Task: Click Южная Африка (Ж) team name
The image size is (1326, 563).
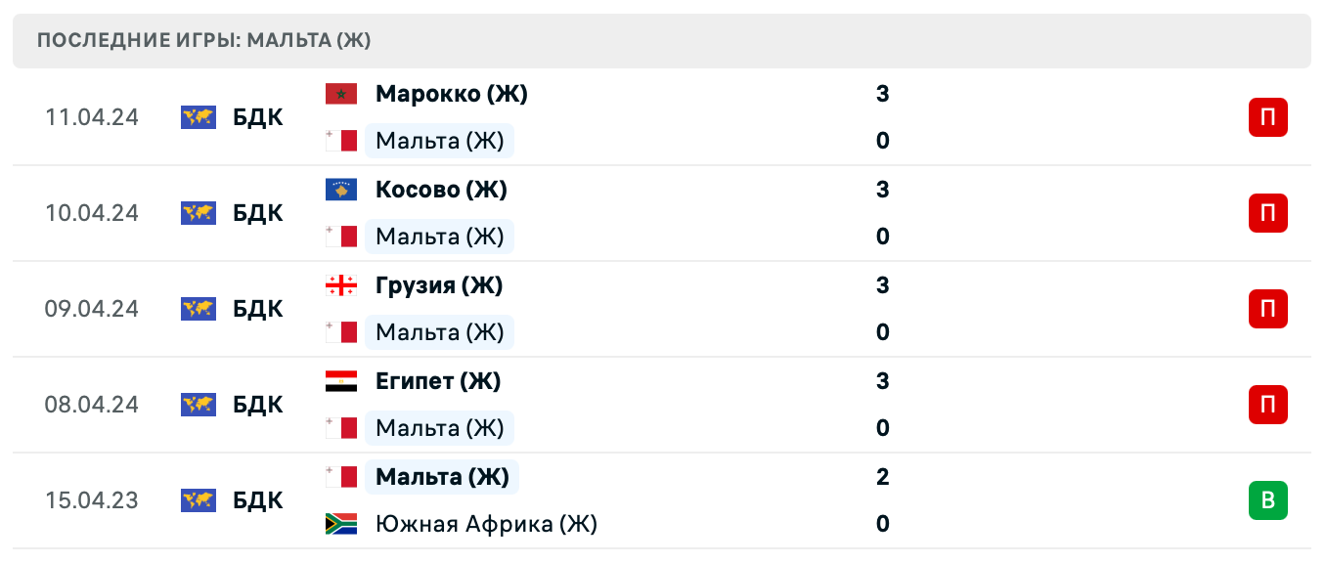Action: click(486, 524)
